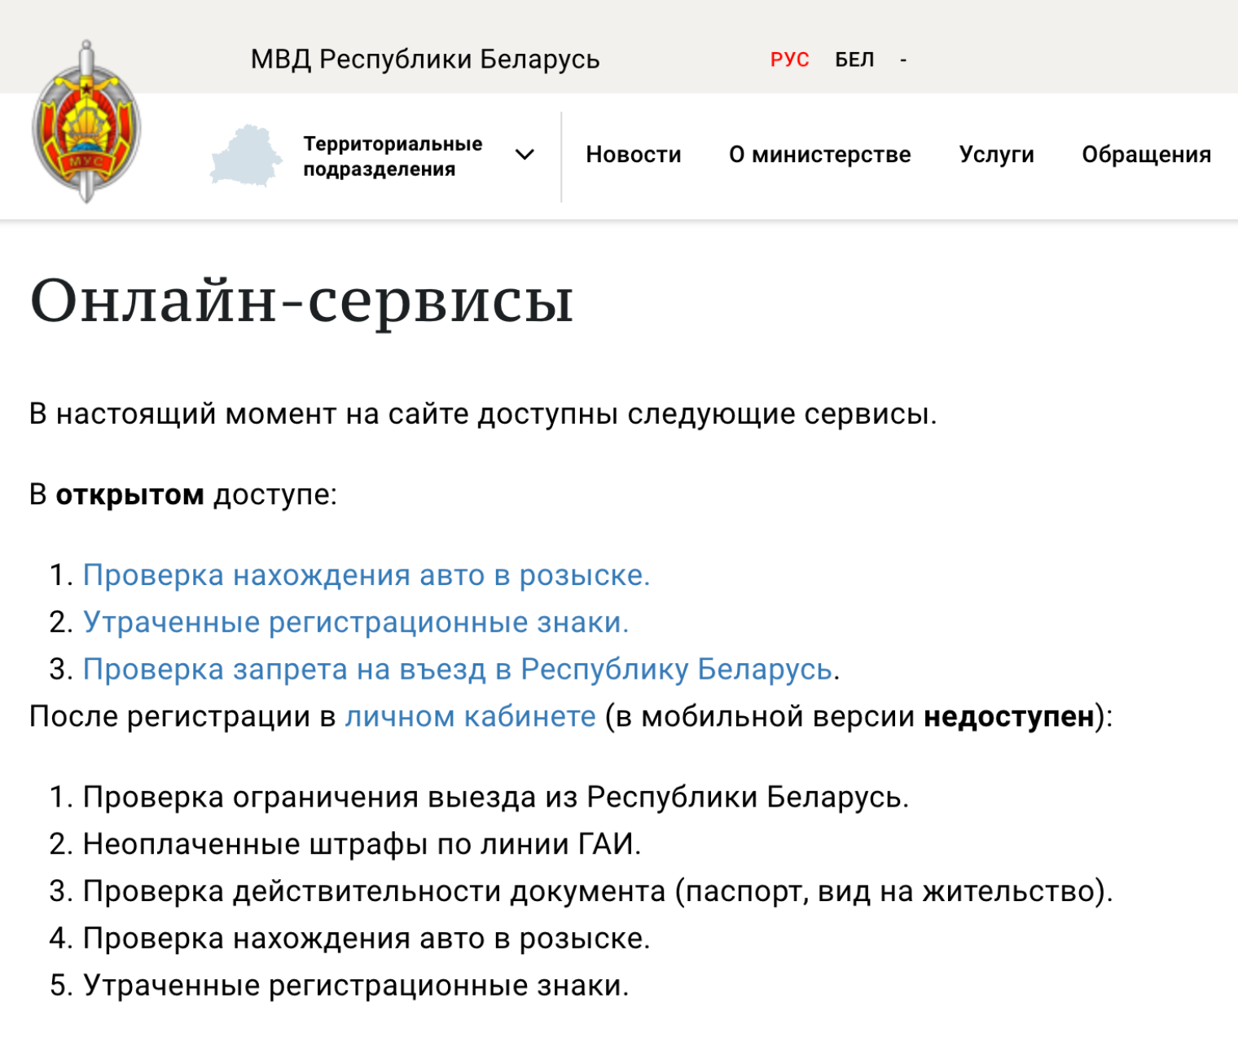Click the МВД Республики Беларусь title
The width and height of the screenshot is (1238, 1060).
tap(425, 59)
